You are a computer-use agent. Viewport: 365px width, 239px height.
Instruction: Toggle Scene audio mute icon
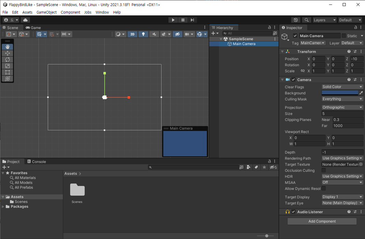(154, 34)
